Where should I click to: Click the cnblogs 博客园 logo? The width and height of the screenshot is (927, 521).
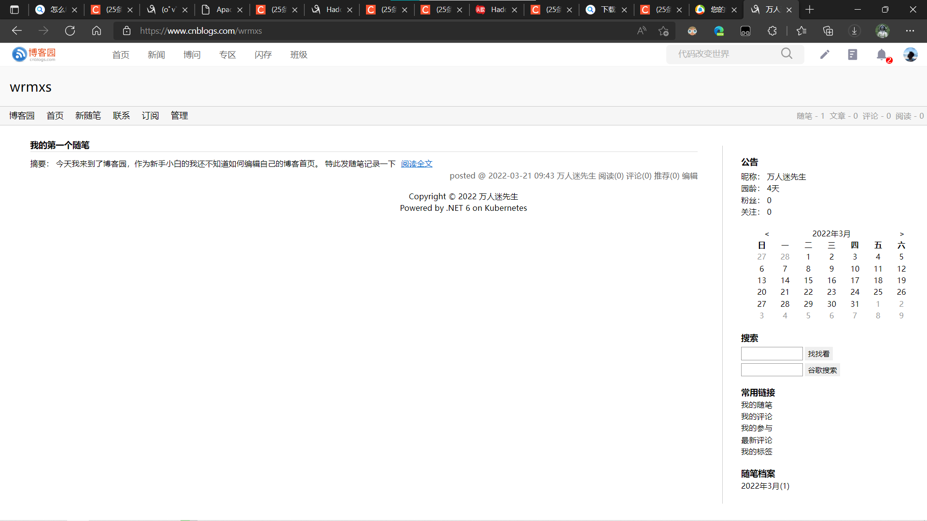[34, 55]
